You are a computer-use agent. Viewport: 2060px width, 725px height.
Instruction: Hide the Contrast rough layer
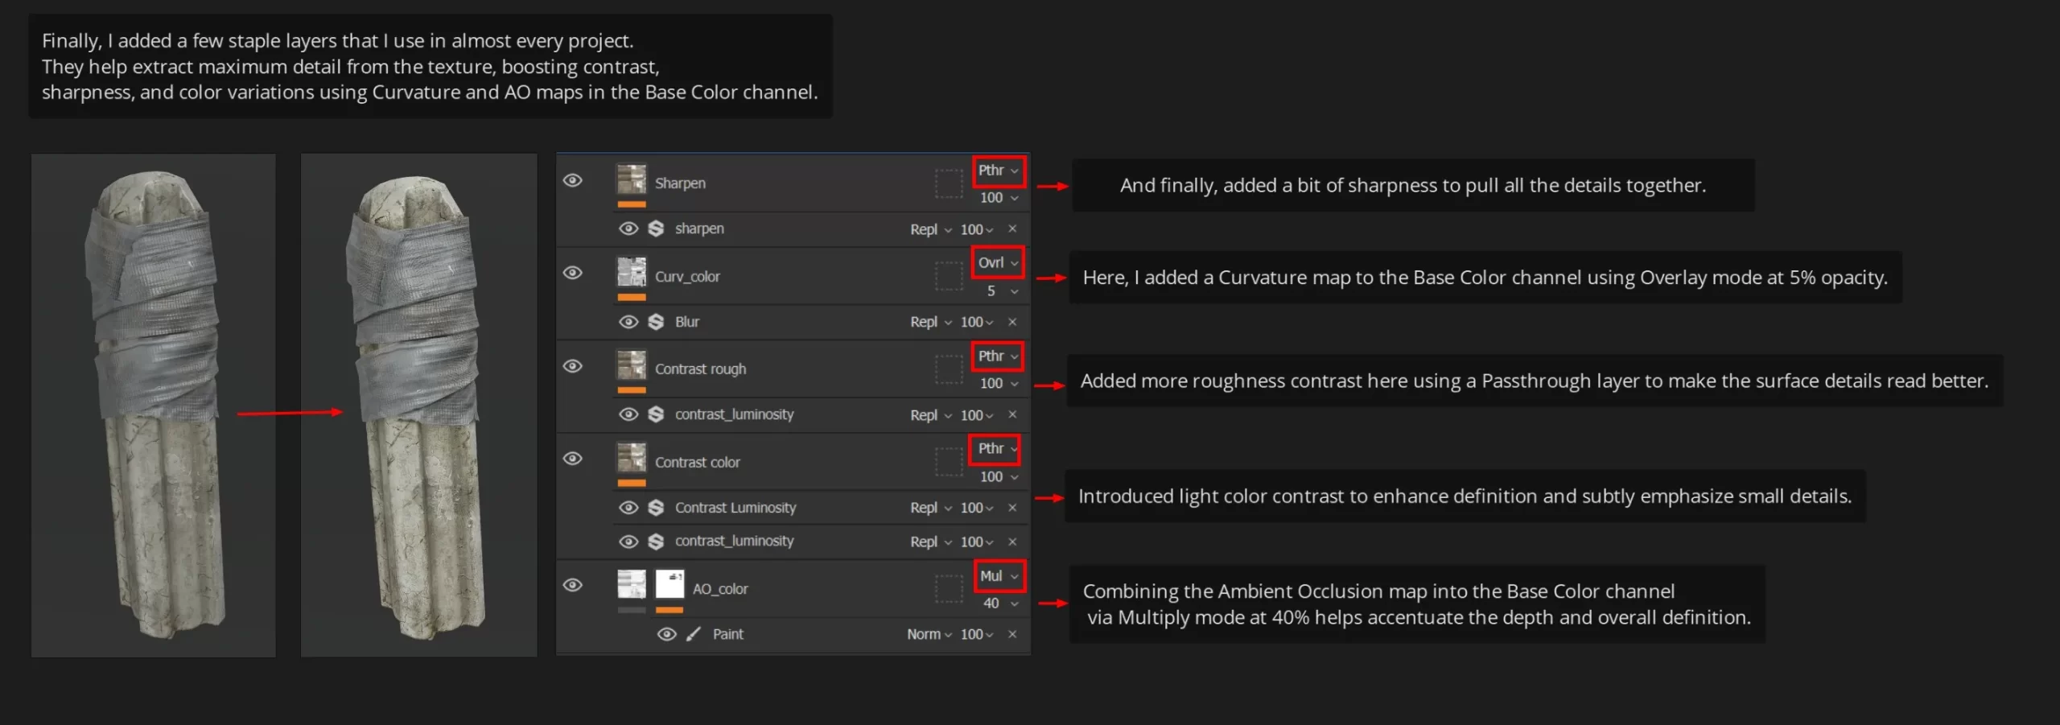click(x=572, y=366)
